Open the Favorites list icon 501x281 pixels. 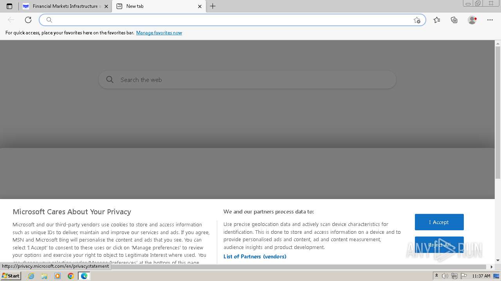pos(437,20)
